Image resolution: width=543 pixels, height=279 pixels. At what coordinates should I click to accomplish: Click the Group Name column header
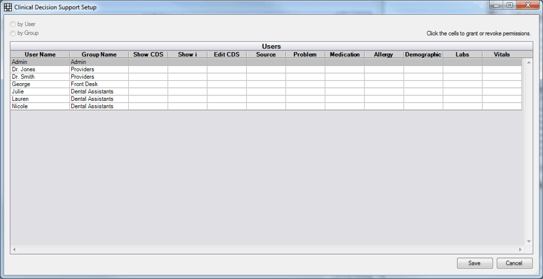(x=99, y=55)
